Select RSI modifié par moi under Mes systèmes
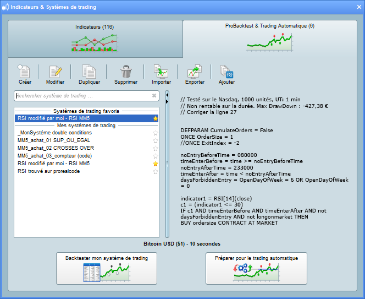Screen dimensions: 365x299 pos(86,164)
